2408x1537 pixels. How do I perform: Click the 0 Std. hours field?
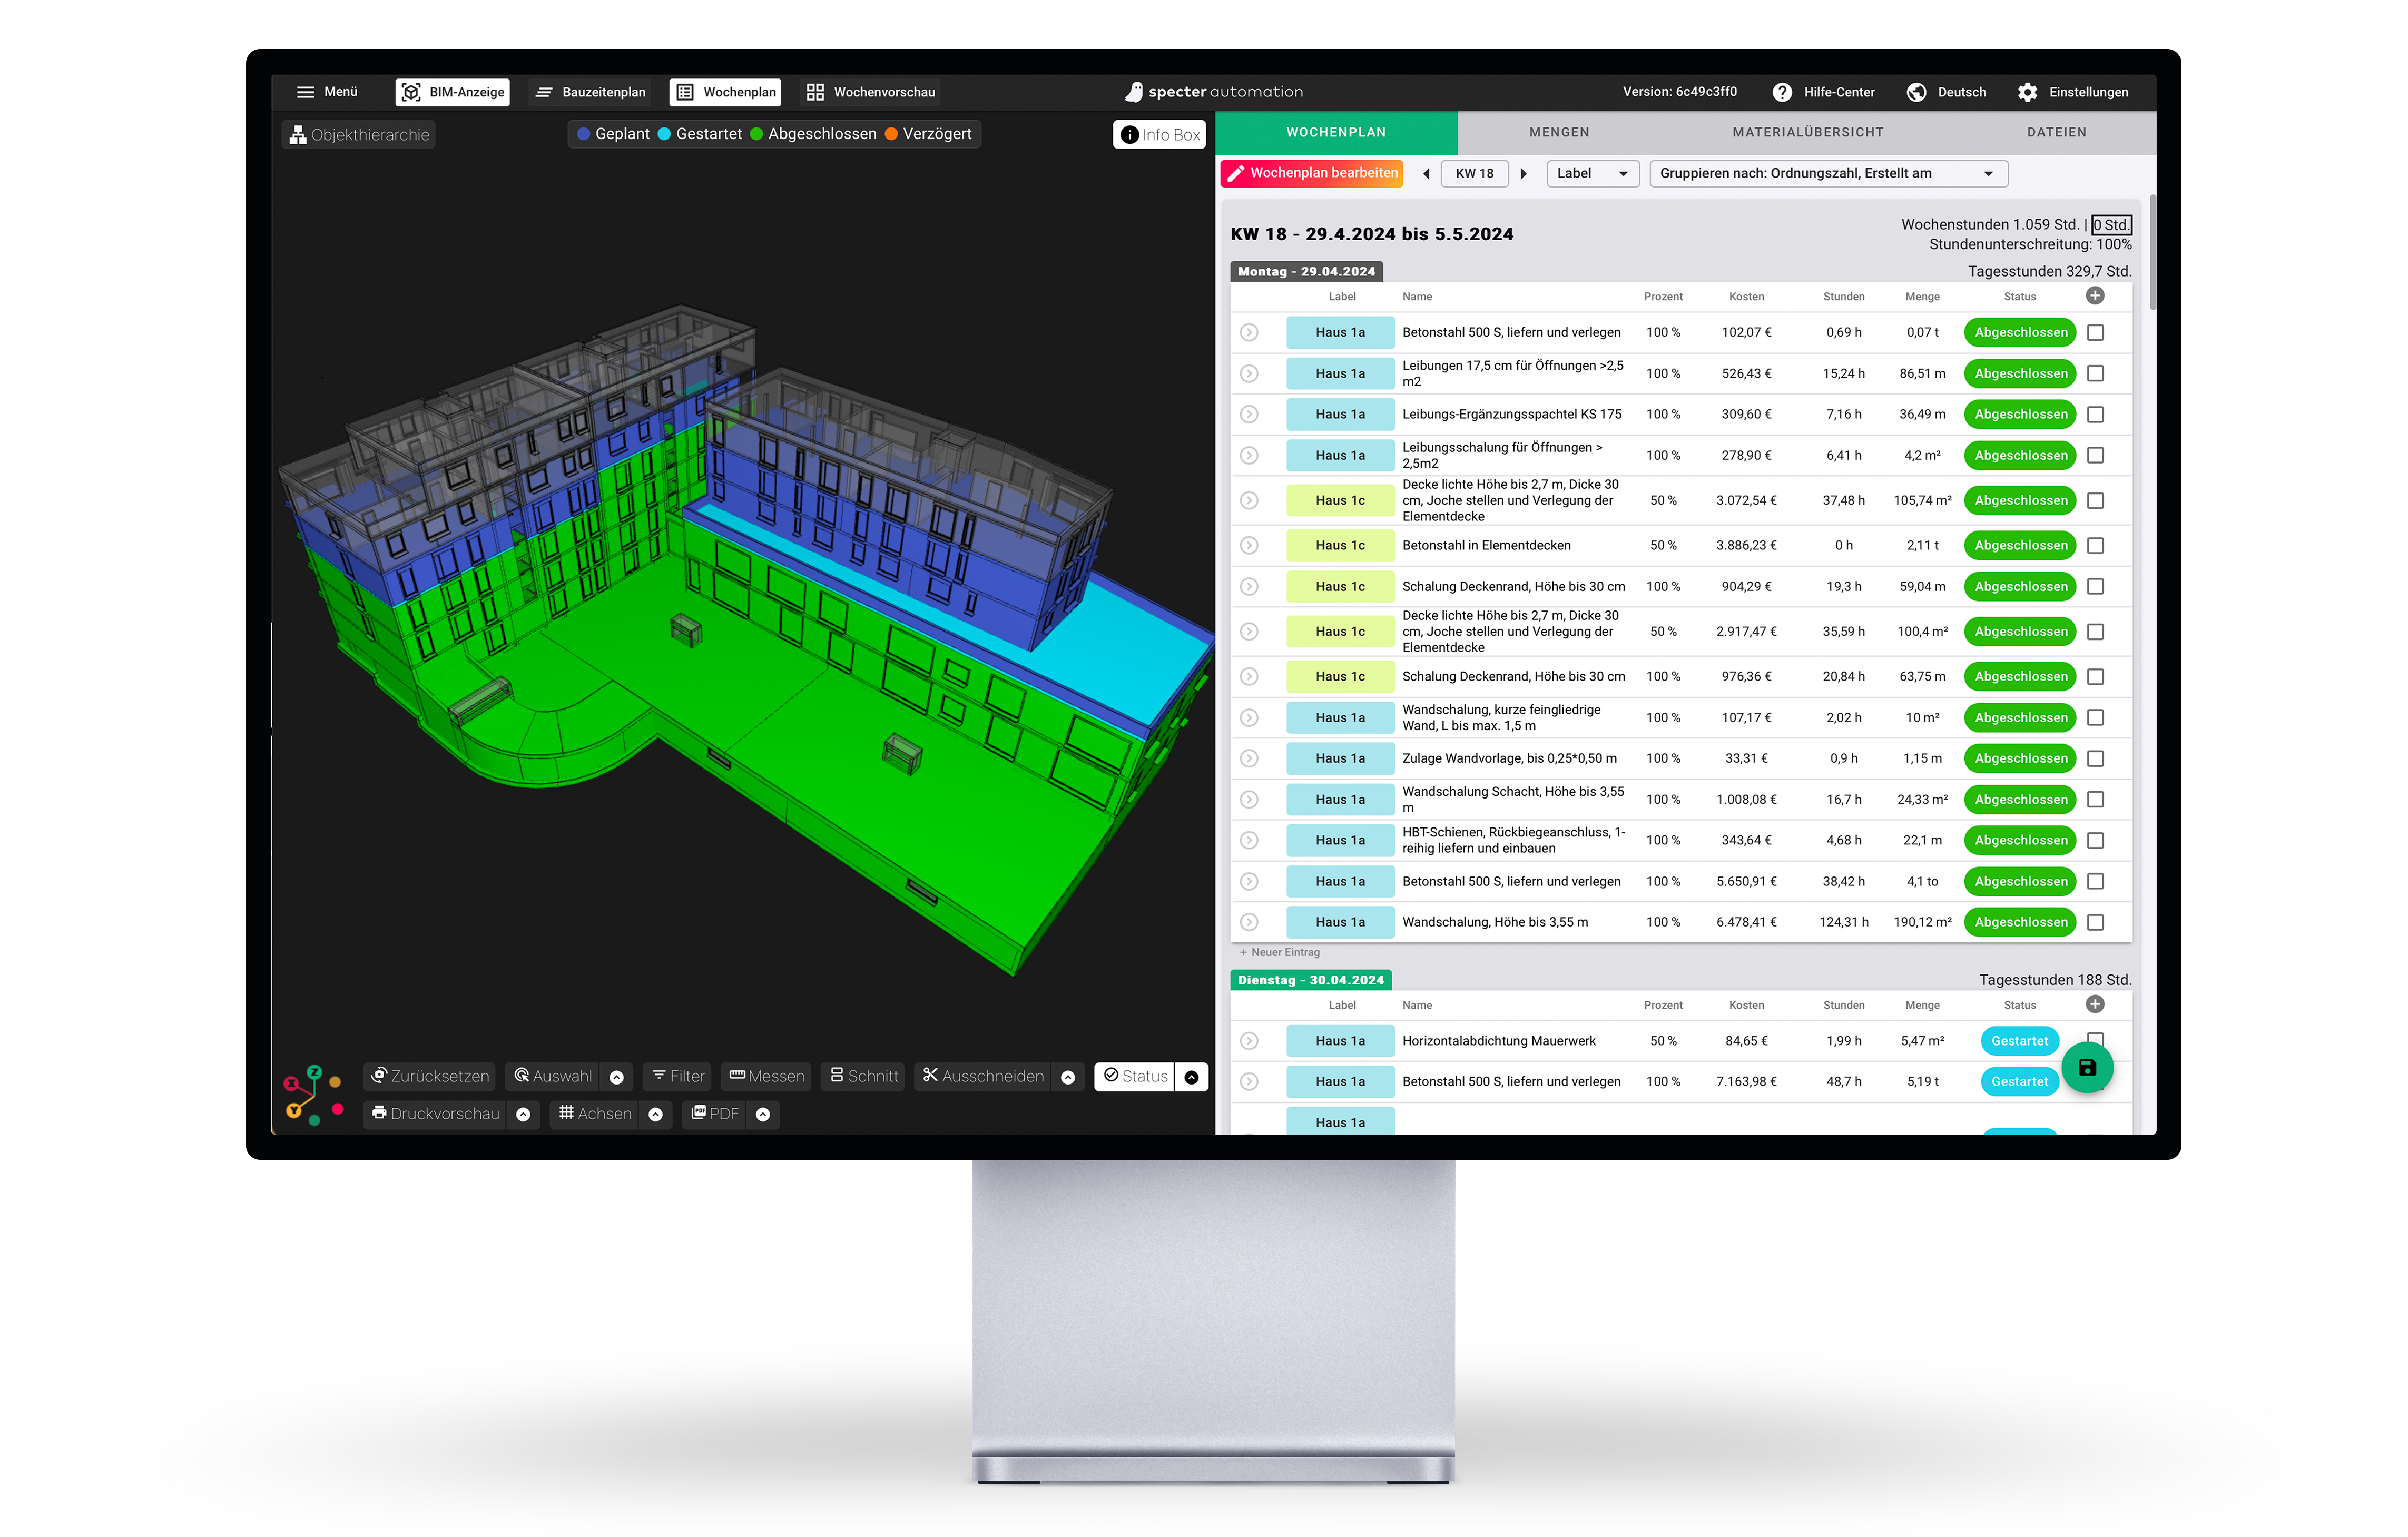[2111, 226]
